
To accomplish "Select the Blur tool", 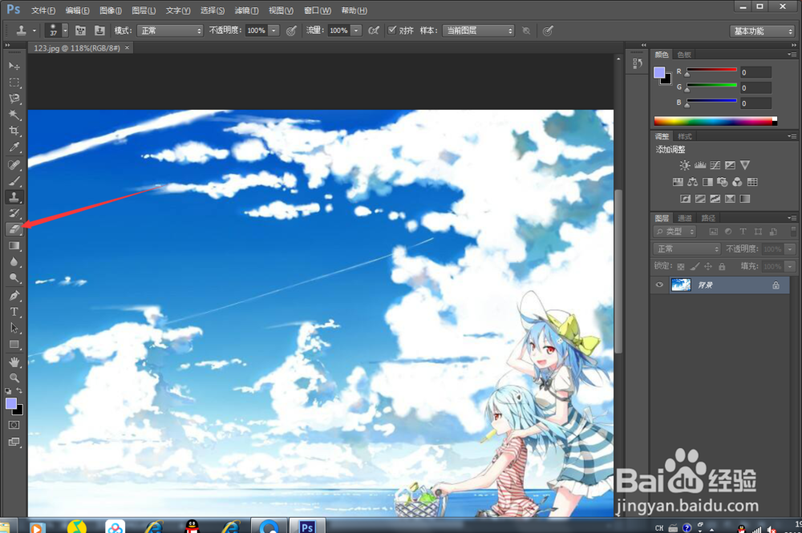I will [x=14, y=262].
